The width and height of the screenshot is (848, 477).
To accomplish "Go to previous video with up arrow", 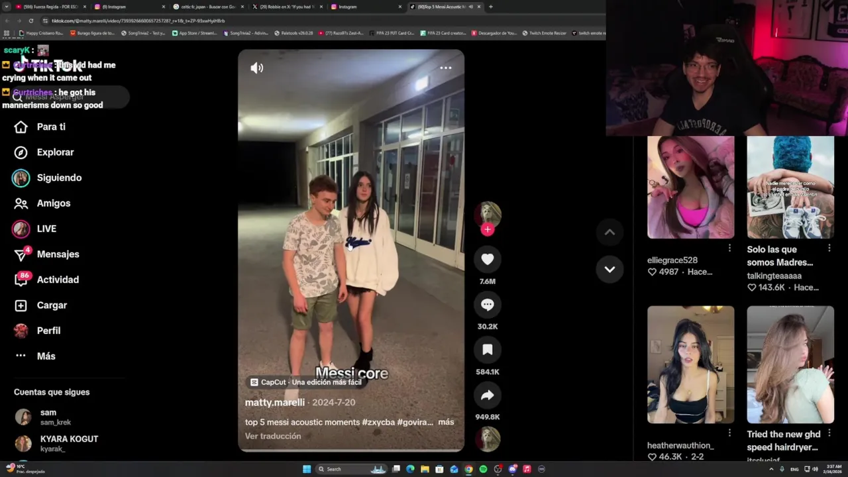I will [609, 232].
